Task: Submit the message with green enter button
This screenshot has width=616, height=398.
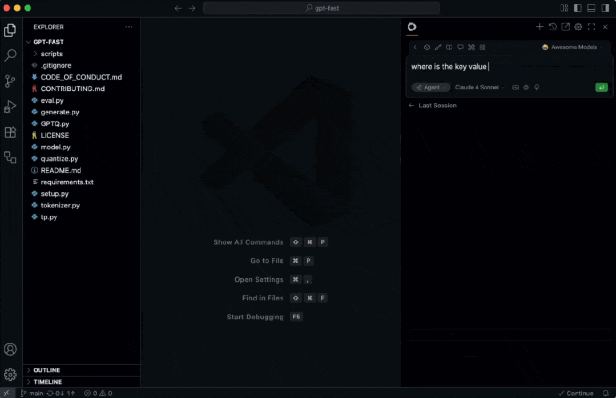Action: pos(602,87)
